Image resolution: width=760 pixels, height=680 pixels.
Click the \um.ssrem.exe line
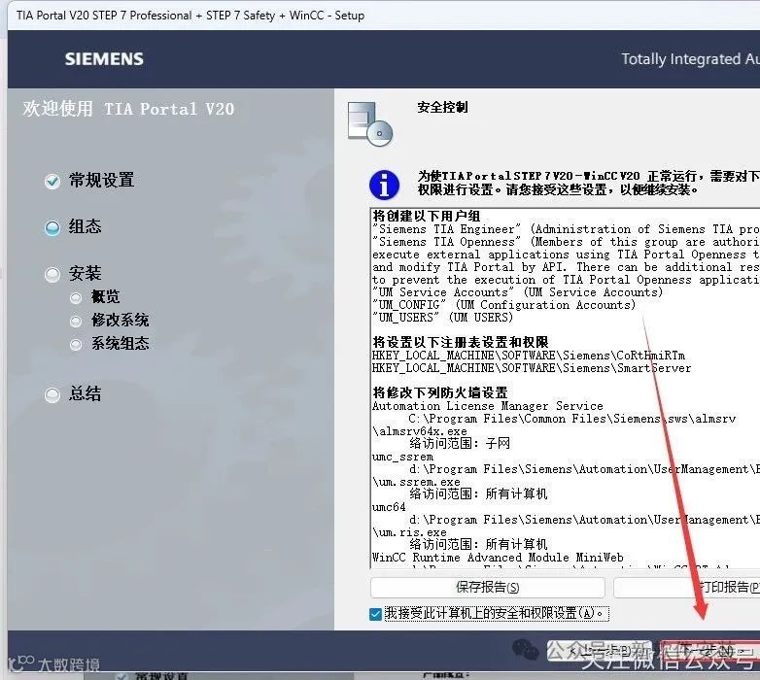coord(416,482)
